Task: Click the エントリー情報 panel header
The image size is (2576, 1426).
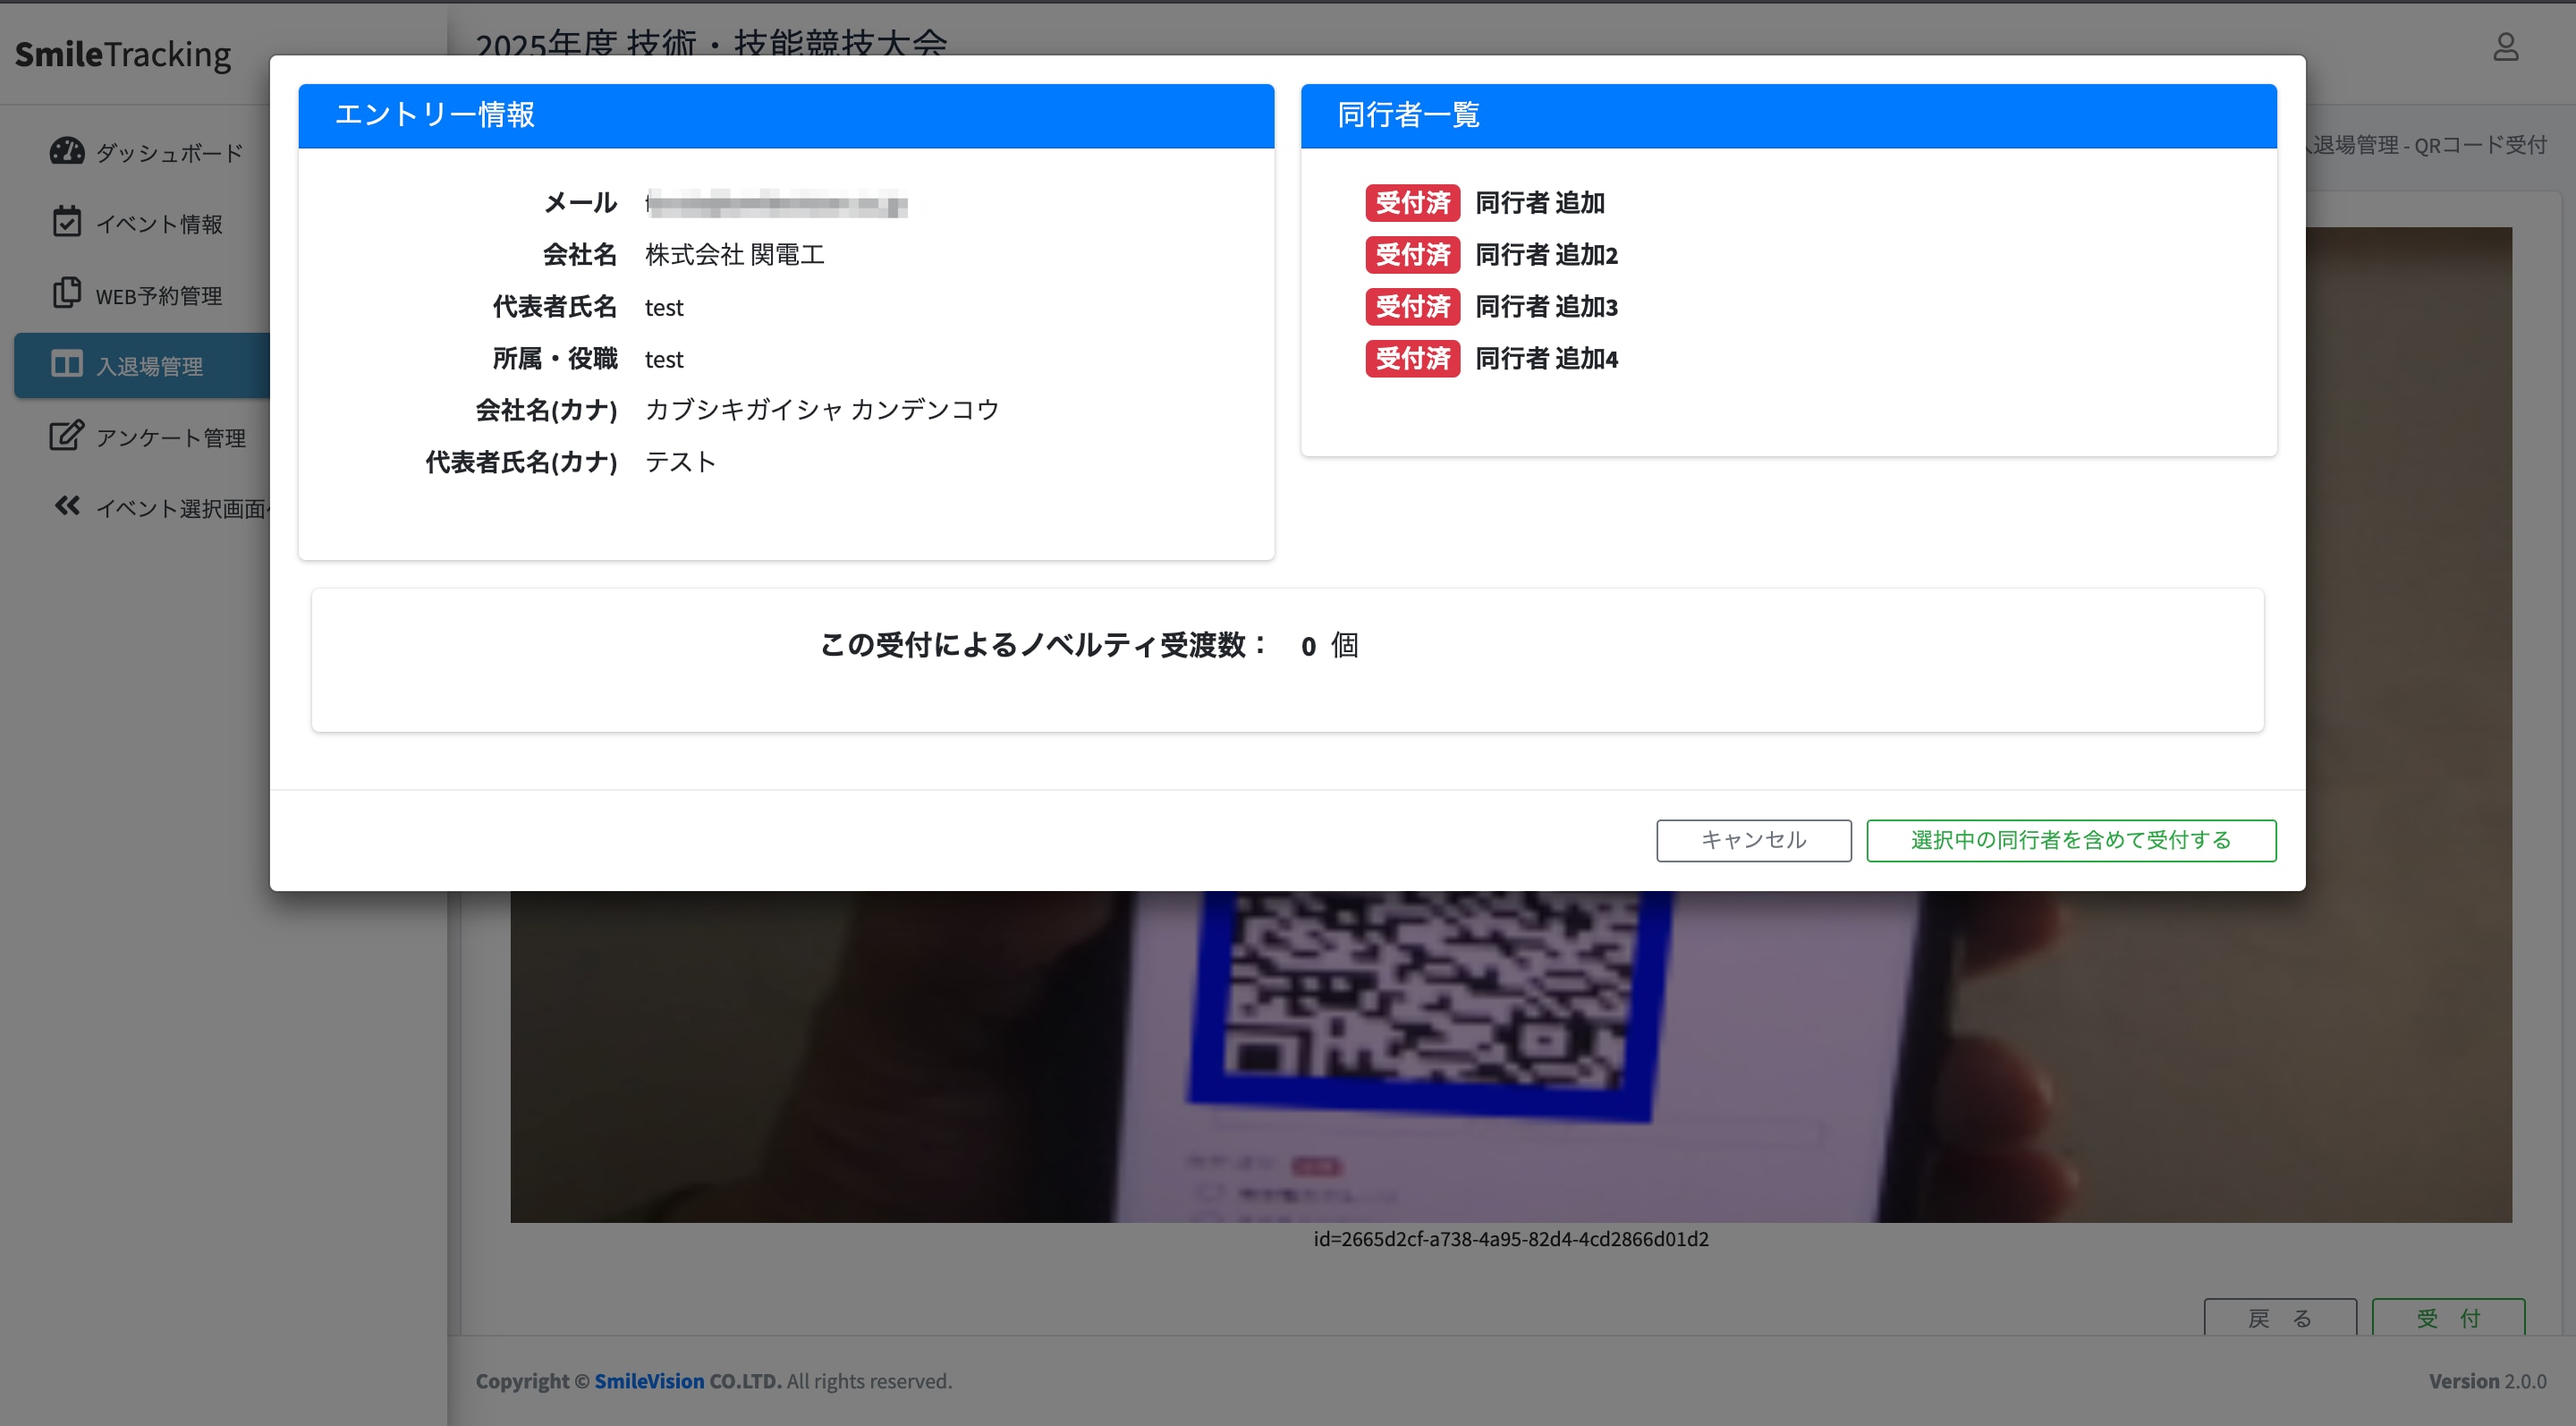Action: coord(786,116)
